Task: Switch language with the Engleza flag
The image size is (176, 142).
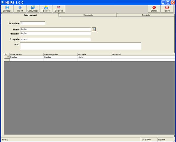Action: click(59, 8)
